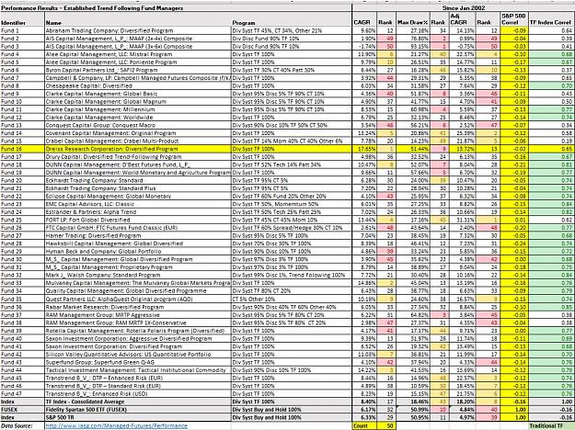Viewport: 575px width, 430px height.
Task: Select cell 'Fidelity Spartan 500 ETF (FUSEX)'
Action: pos(138,410)
